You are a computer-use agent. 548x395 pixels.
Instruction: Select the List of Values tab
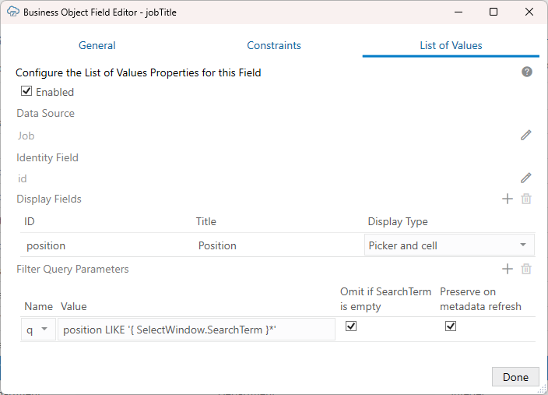pyautogui.click(x=451, y=45)
